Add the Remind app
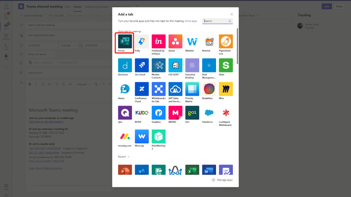Screen dimensions: 351x197 tap(209, 42)
